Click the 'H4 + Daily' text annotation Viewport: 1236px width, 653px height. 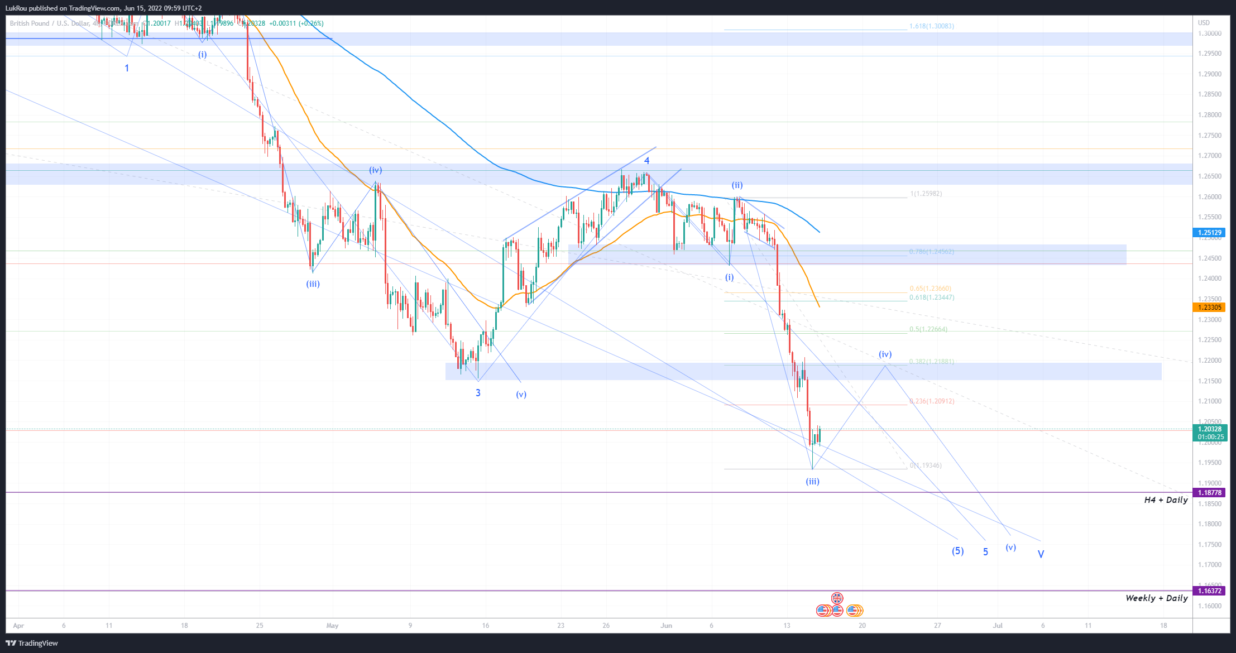coord(1166,500)
